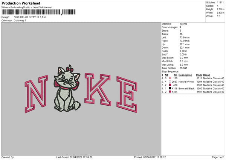Screen dimensions: 226x160
Task: Click the 'Brand' column header
Action: pyautogui.click(x=207, y=75)
